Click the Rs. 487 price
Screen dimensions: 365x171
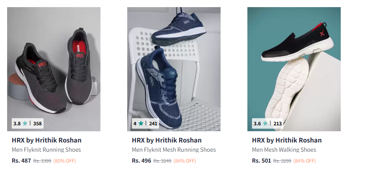pos(21,161)
